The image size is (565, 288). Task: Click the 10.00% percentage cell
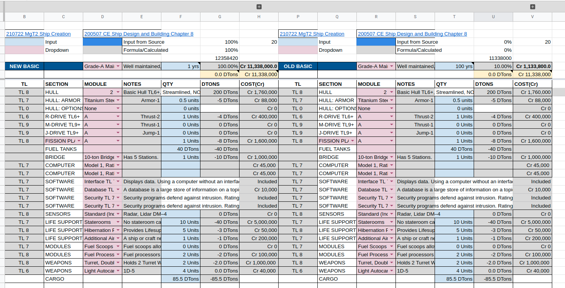(493, 66)
